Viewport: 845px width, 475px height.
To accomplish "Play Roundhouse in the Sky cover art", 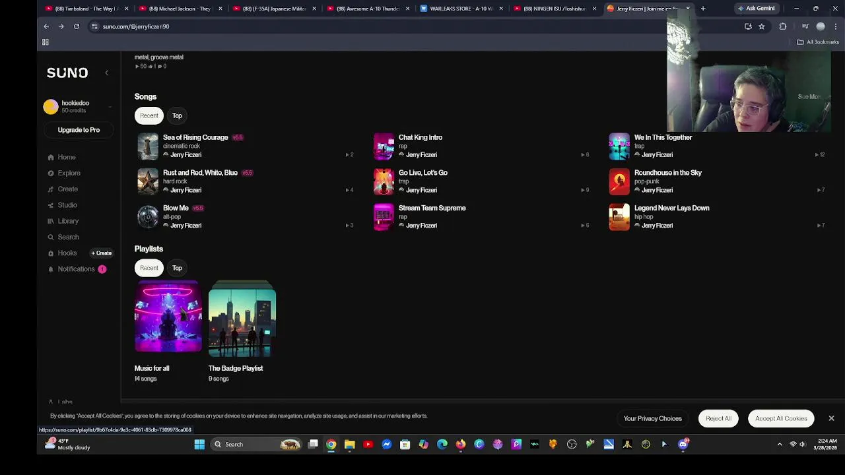I will (x=619, y=181).
